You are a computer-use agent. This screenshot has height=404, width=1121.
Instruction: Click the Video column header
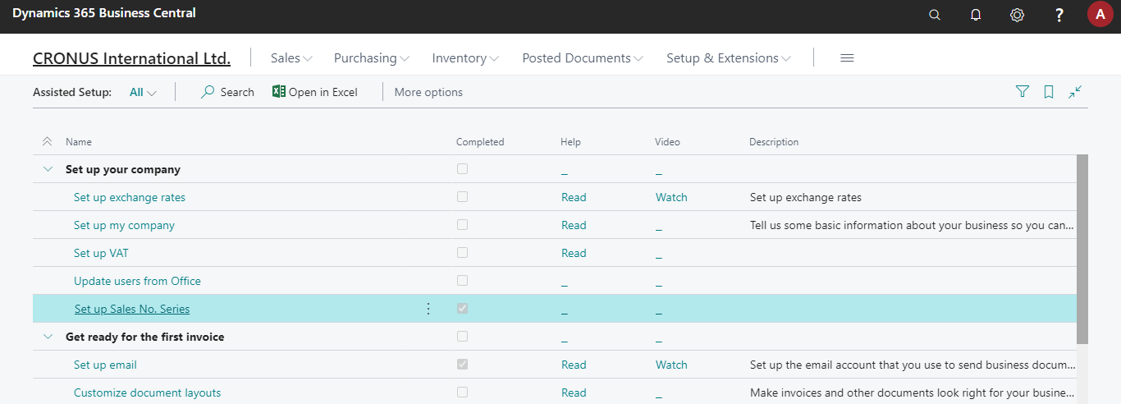tap(668, 142)
